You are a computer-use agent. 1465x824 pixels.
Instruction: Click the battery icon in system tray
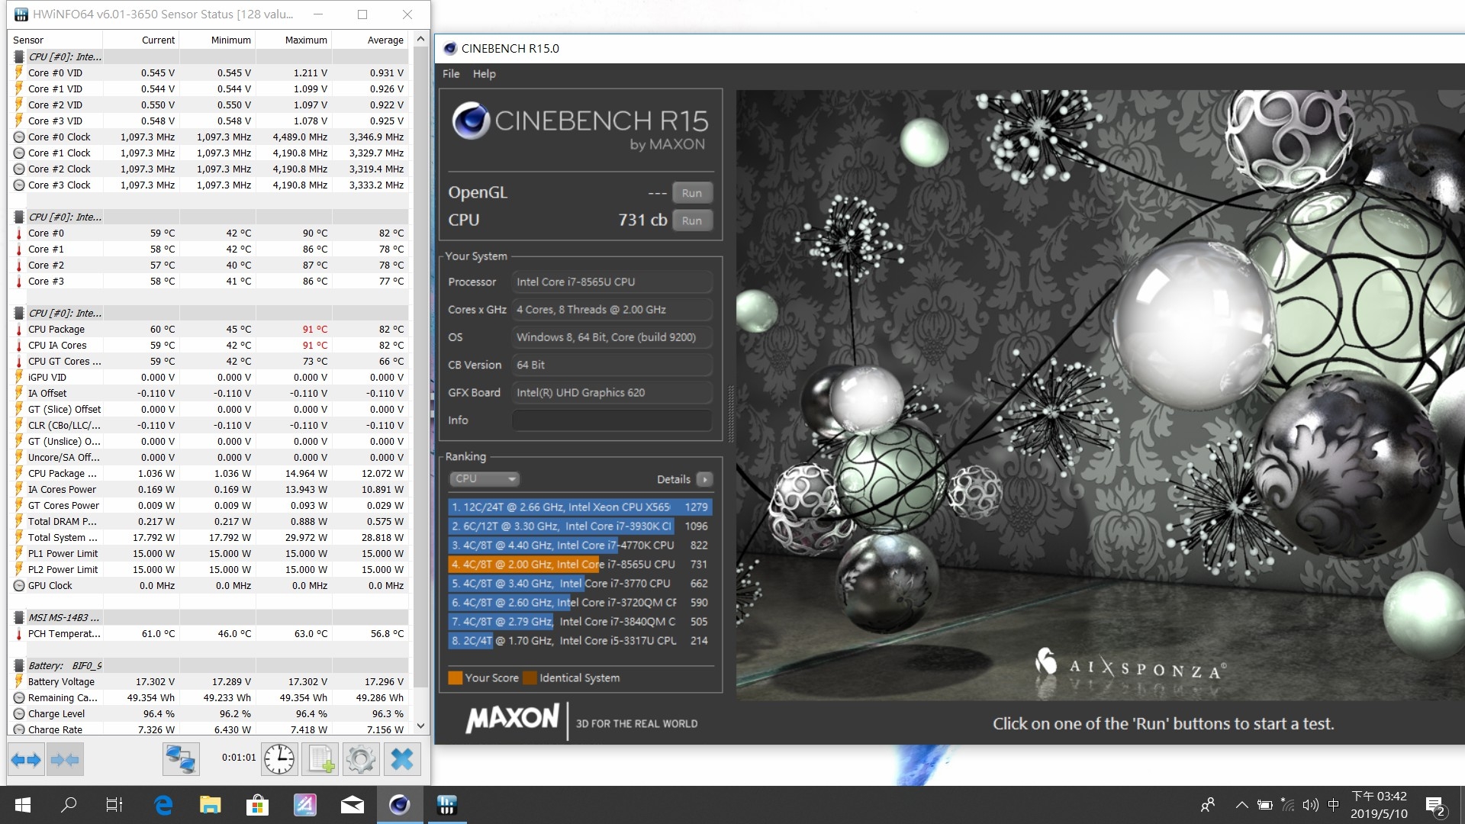click(1264, 805)
